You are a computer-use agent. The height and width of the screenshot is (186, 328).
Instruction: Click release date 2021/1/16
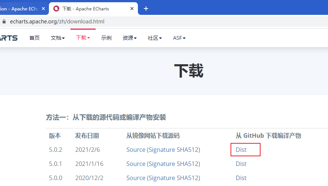[89, 164]
